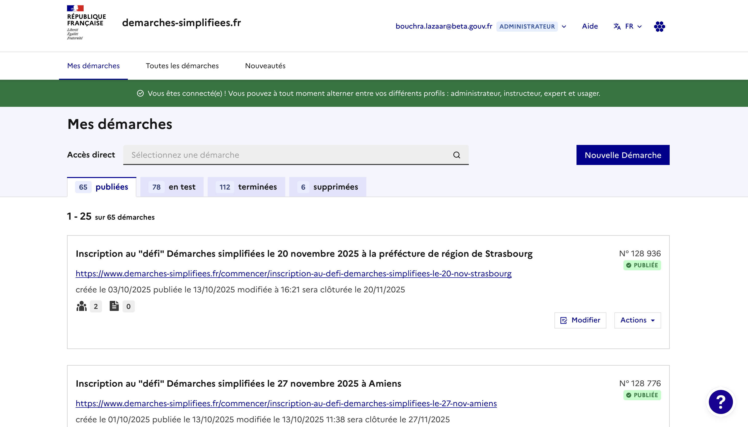Click the Nouvelle Démarche button
This screenshot has width=748, height=427.
coord(623,155)
